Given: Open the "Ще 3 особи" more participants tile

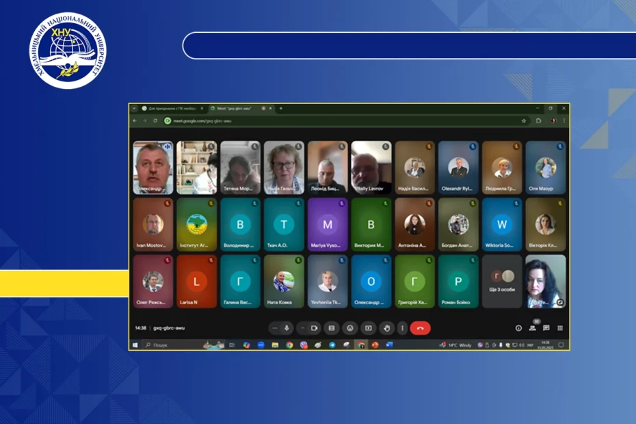Looking at the screenshot, I should click(502, 281).
